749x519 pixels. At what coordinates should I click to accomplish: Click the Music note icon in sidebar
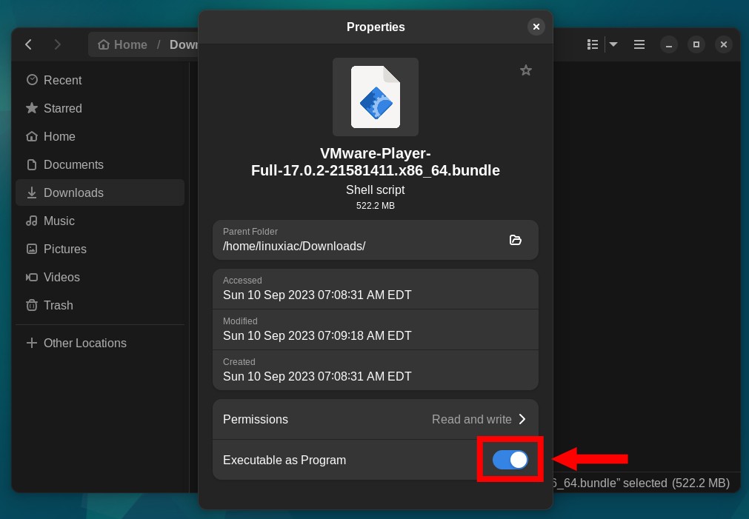32,221
